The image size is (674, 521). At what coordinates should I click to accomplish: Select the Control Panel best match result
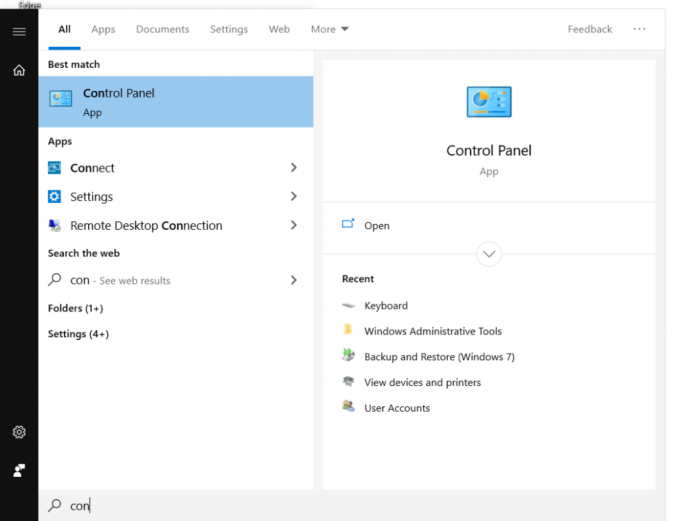pyautogui.click(x=176, y=102)
